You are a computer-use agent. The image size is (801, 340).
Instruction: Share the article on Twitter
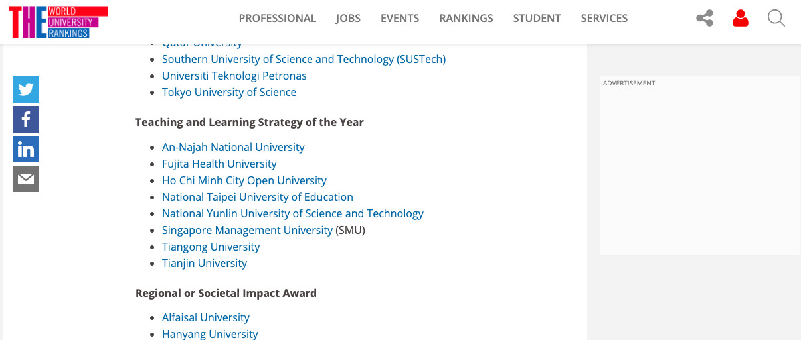click(26, 89)
